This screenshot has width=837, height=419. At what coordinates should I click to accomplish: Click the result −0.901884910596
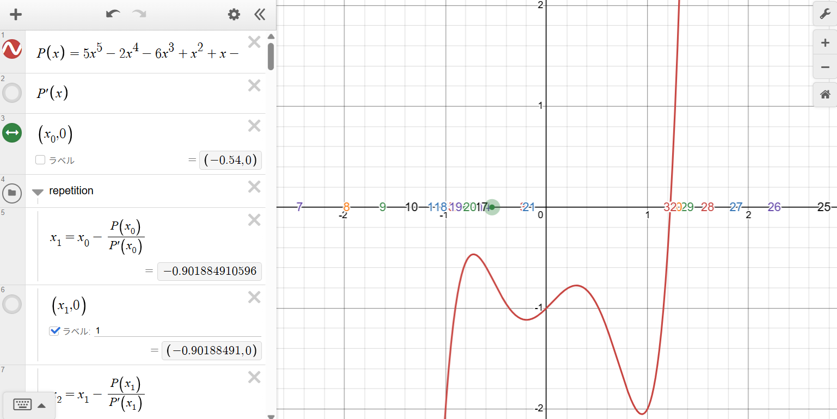pos(210,271)
